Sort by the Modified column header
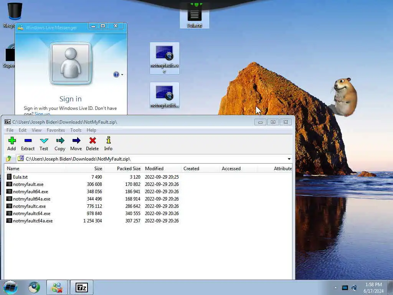This screenshot has width=393, height=295. 162,169
